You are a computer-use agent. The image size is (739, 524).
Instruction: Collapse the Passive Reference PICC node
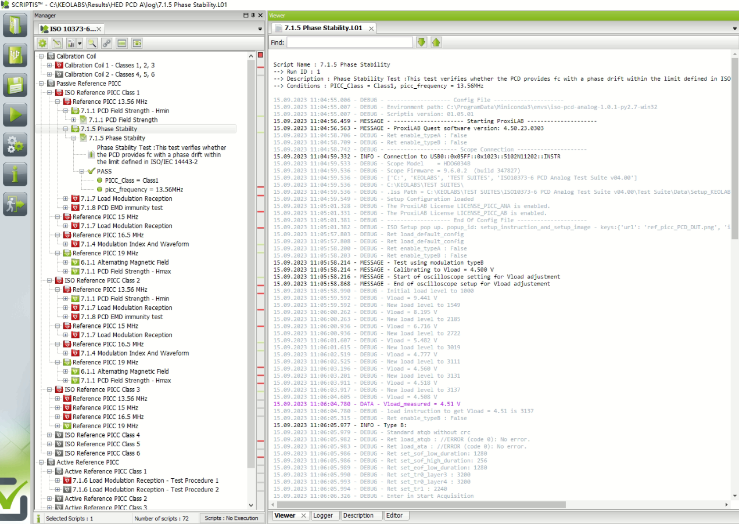coord(41,84)
